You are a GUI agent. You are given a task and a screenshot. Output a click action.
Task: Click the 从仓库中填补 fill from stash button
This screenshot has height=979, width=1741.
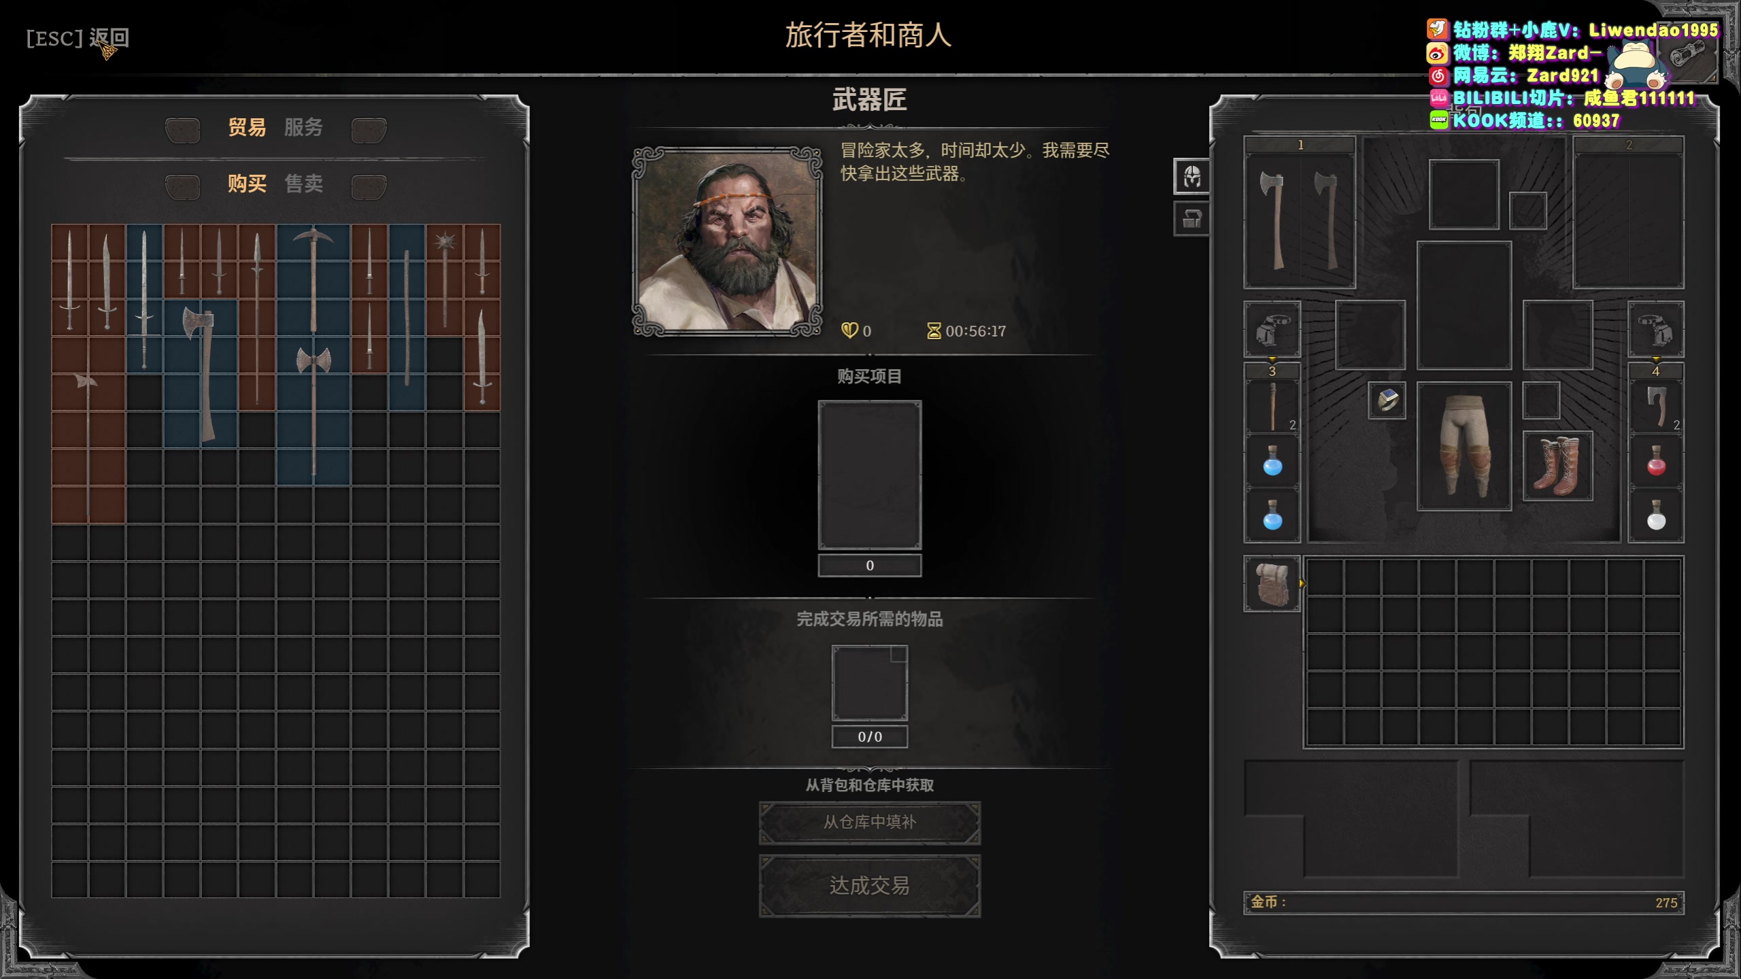tap(869, 823)
